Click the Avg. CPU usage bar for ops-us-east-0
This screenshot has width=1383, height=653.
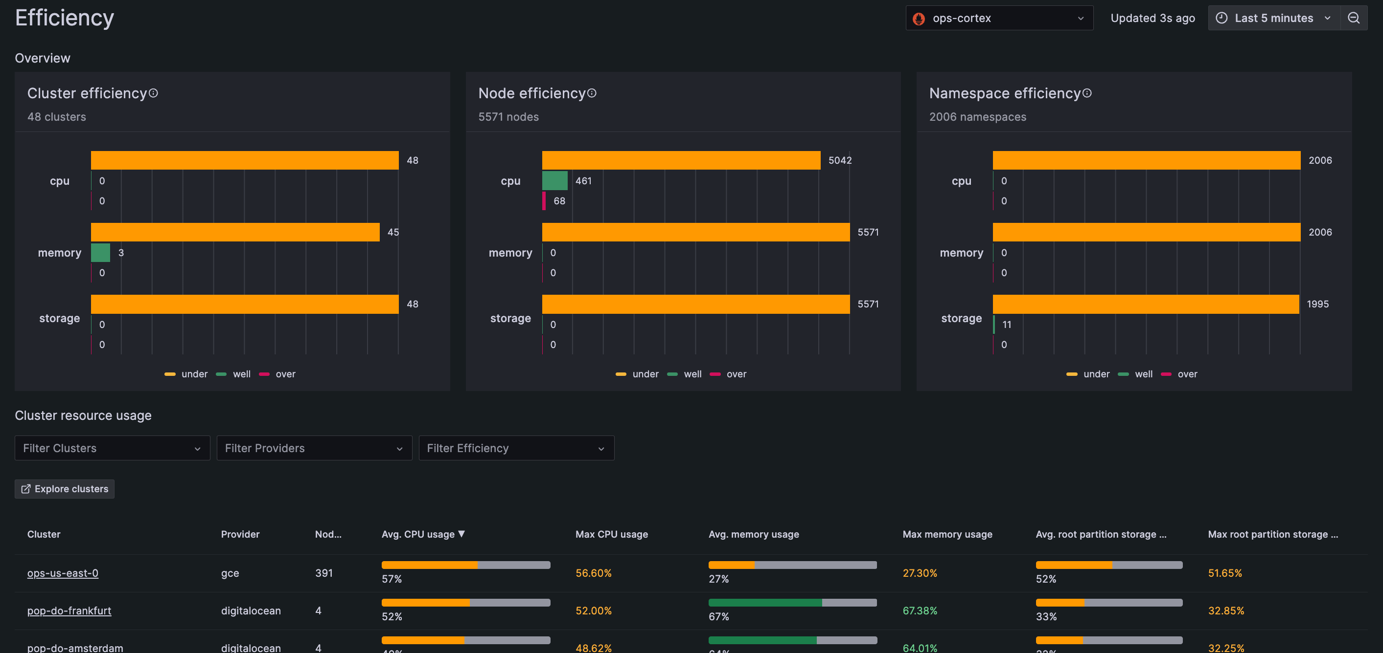[x=465, y=565]
